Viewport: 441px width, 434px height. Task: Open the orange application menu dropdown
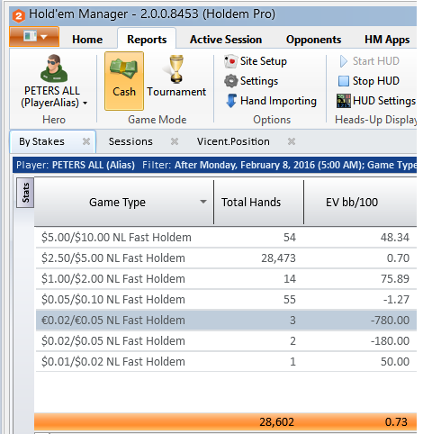[34, 37]
